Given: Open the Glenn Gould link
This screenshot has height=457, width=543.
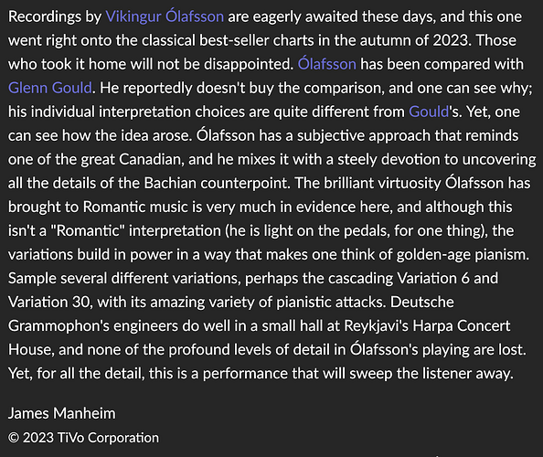Looking at the screenshot, I should coord(50,88).
